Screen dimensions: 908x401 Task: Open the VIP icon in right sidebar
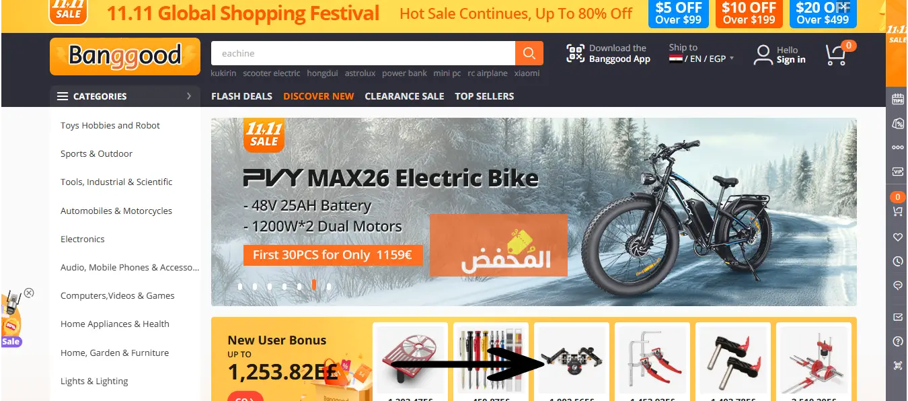[x=897, y=172]
